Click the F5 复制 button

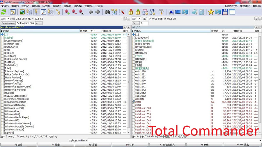[x=93, y=145]
